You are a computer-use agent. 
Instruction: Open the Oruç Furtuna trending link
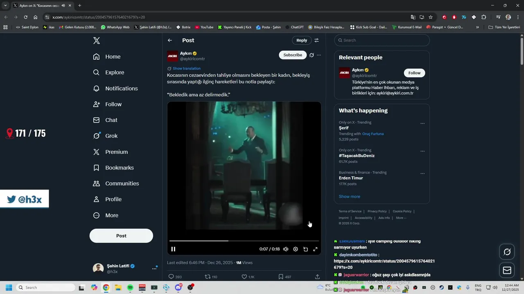click(373, 134)
